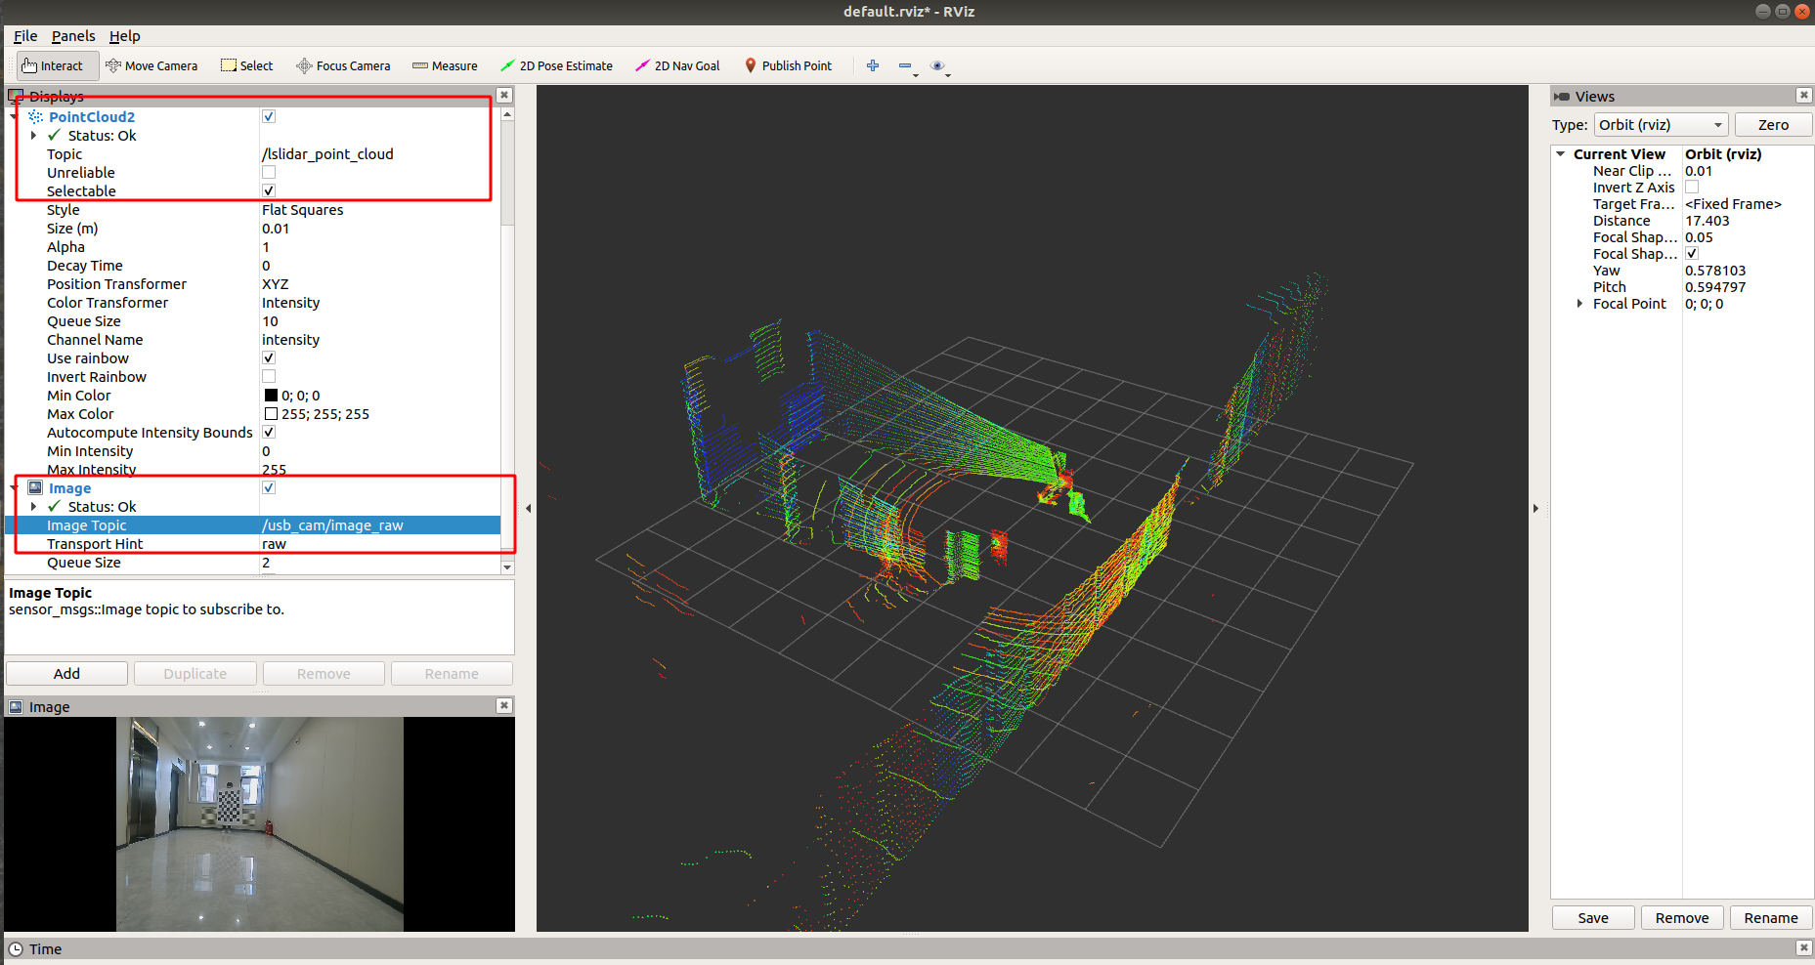Pick the Measure tool
Image resolution: width=1815 pixels, height=965 pixels.
tap(445, 65)
